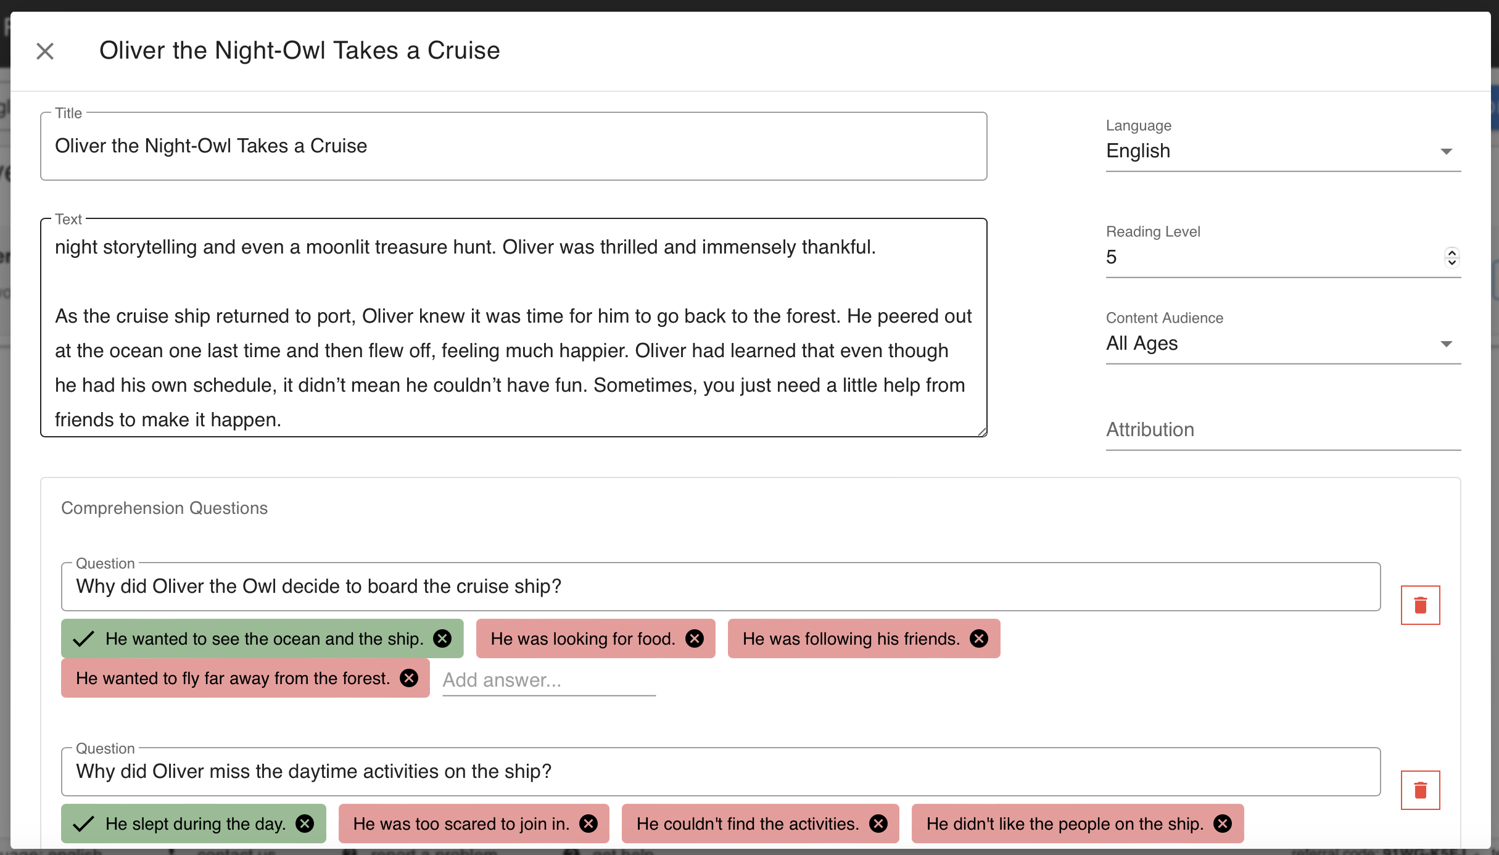This screenshot has width=1499, height=855.
Task: Remove answer 'He wanted to see the ocean and the ship.'
Action: pyautogui.click(x=442, y=638)
